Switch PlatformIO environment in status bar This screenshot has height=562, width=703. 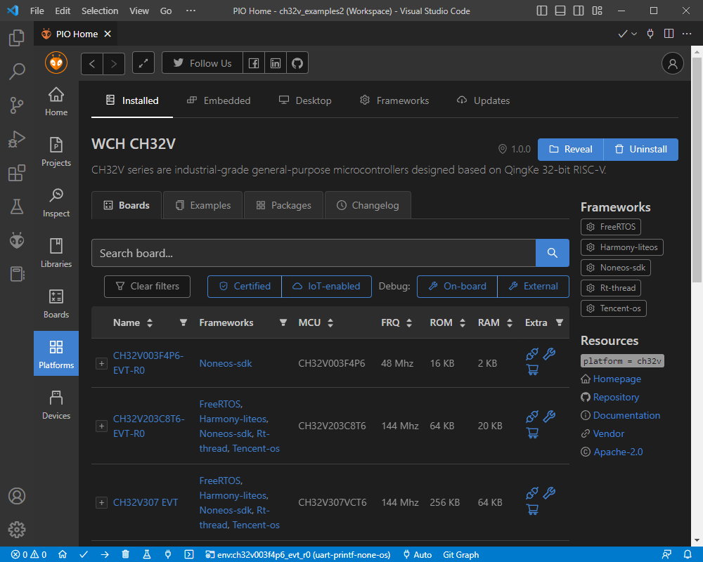point(297,554)
